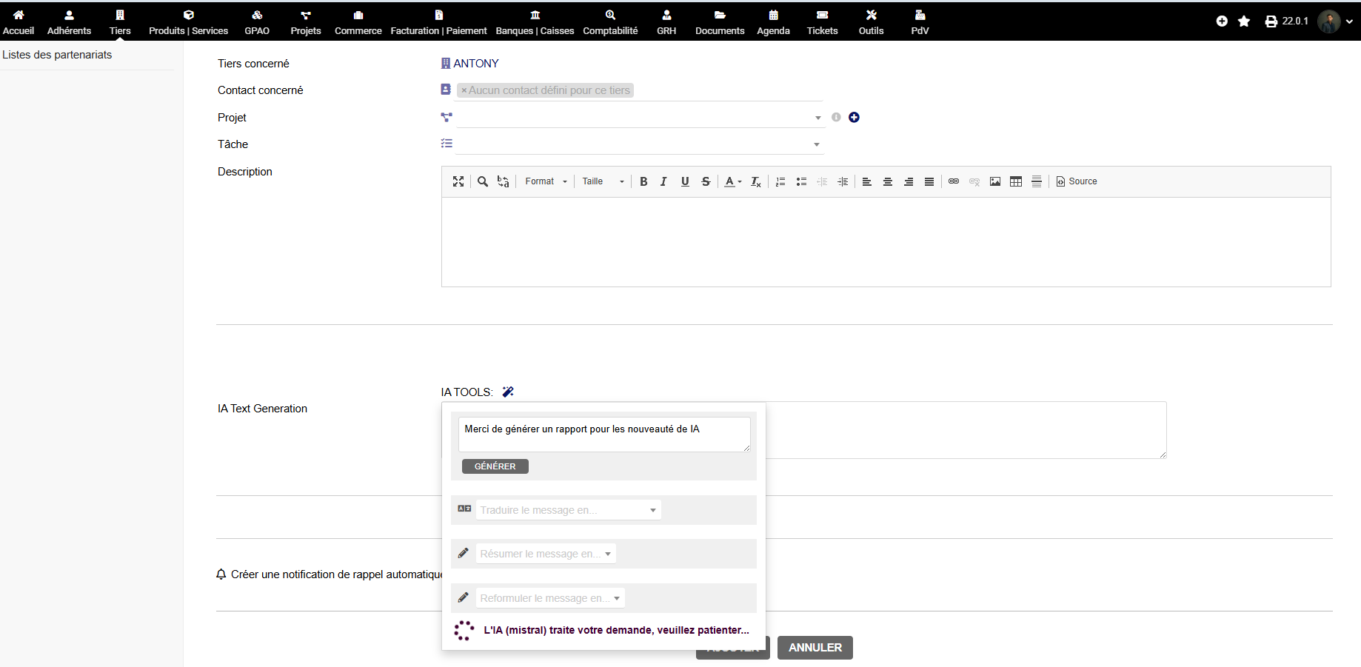Click the ANNULER button
This screenshot has height=667, width=1361.
coord(815,648)
